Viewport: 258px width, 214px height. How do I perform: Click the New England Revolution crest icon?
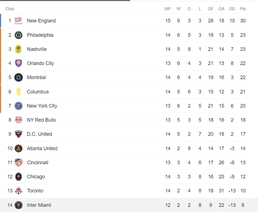coord(19,21)
